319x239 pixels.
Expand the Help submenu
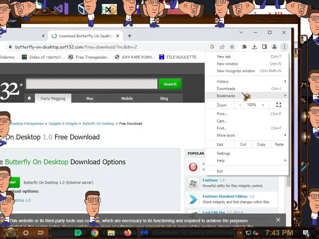[247, 160]
